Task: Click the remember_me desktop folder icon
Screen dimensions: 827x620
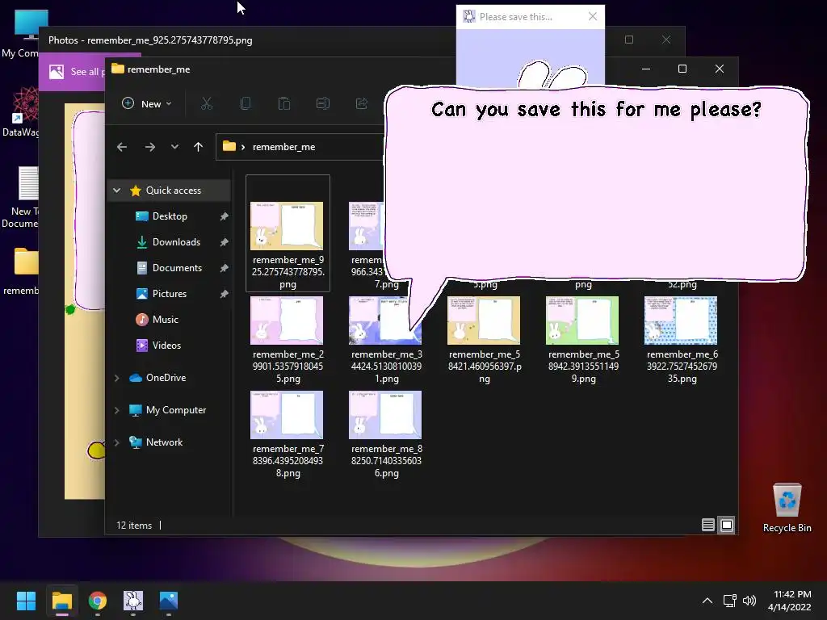Action: (22, 271)
